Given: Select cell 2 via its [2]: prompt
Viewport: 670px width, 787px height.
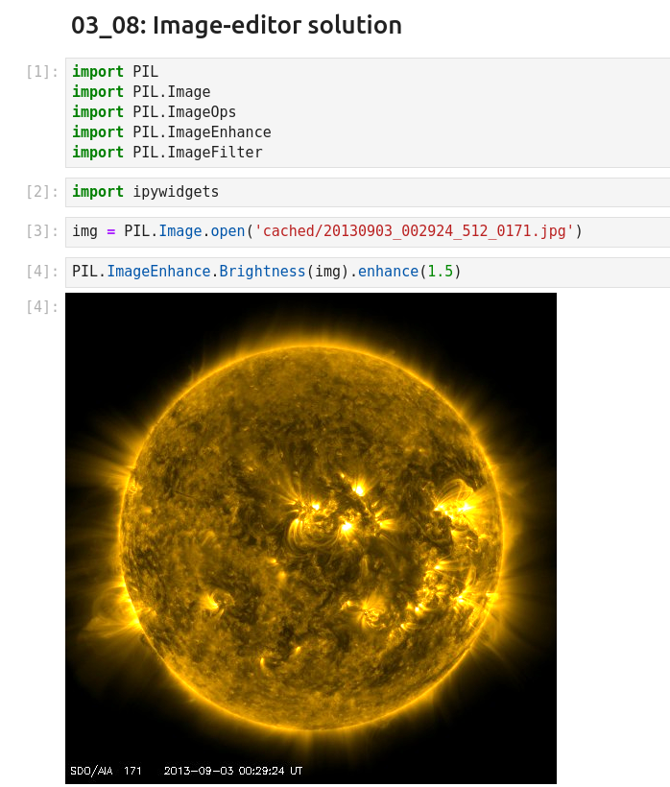Looking at the screenshot, I should (x=42, y=192).
